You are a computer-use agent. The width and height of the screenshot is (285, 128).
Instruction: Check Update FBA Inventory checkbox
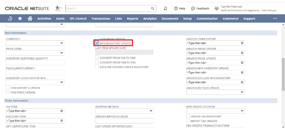188,116
